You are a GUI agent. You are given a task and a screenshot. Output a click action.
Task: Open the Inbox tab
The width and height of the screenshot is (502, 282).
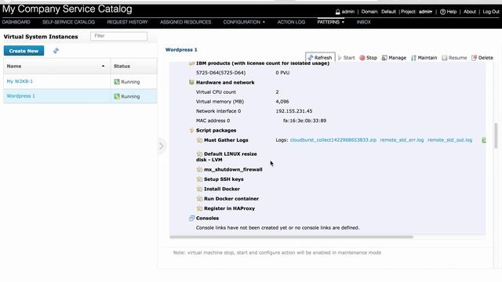click(x=363, y=22)
